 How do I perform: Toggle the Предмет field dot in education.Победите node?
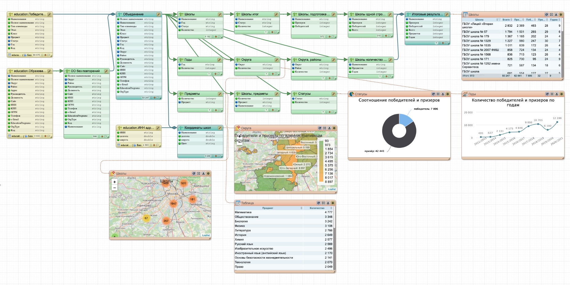click(9, 37)
